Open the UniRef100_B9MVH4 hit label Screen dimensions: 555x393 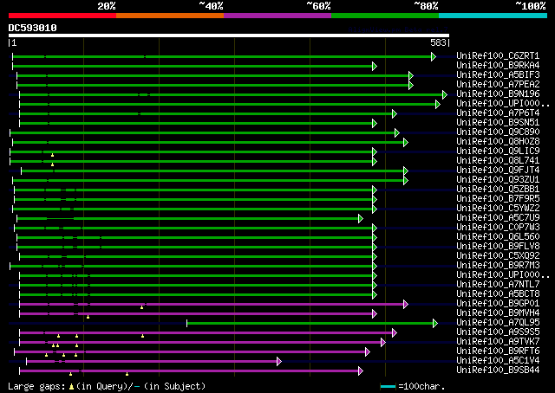[498, 313]
